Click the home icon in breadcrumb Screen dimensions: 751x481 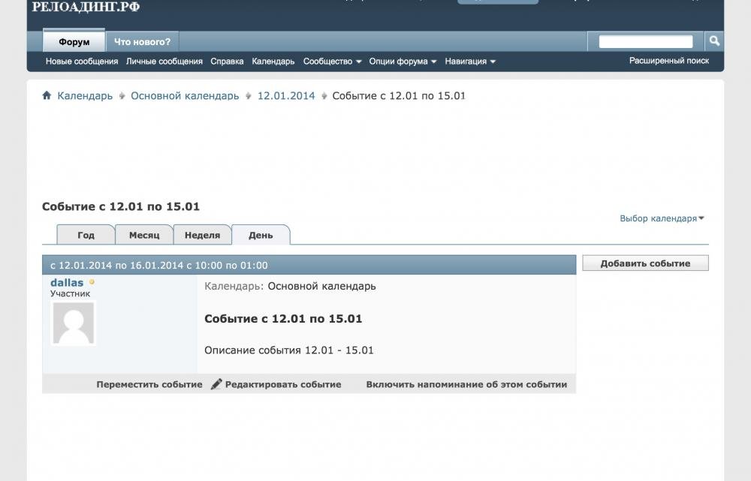pyautogui.click(x=47, y=96)
